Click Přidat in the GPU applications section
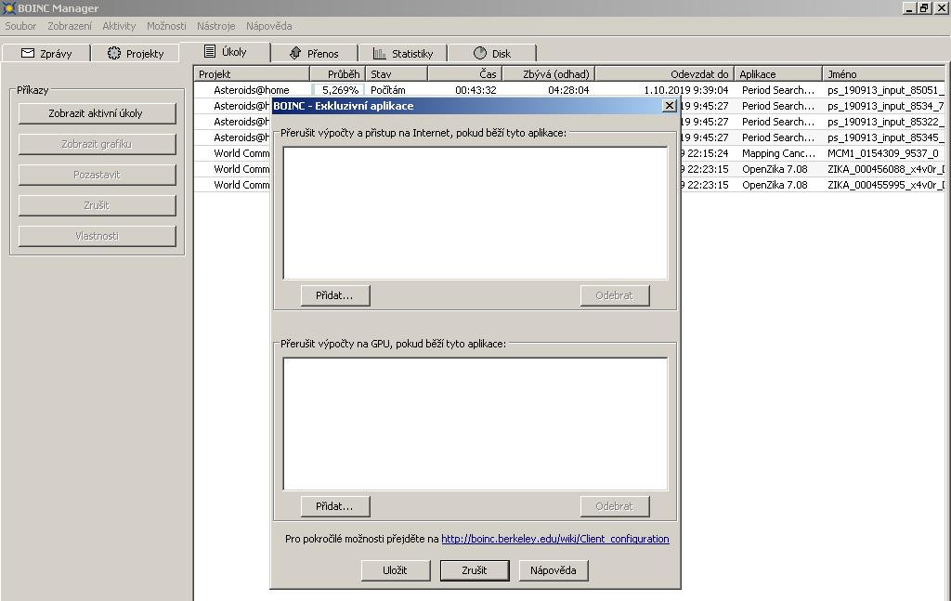The image size is (951, 601). (334, 505)
